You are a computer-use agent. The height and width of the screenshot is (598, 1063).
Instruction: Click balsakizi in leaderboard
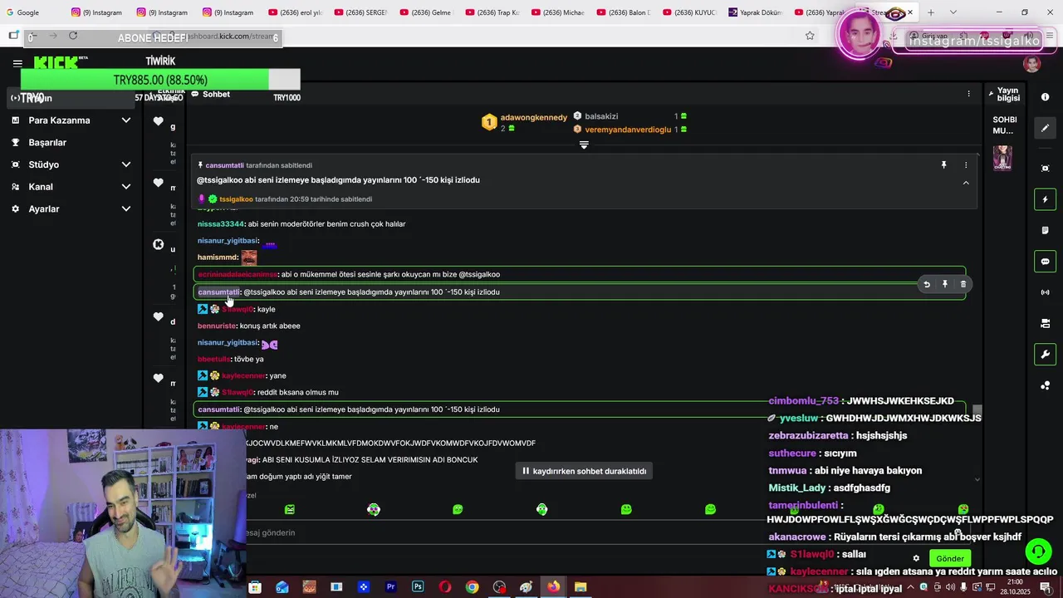pos(601,116)
